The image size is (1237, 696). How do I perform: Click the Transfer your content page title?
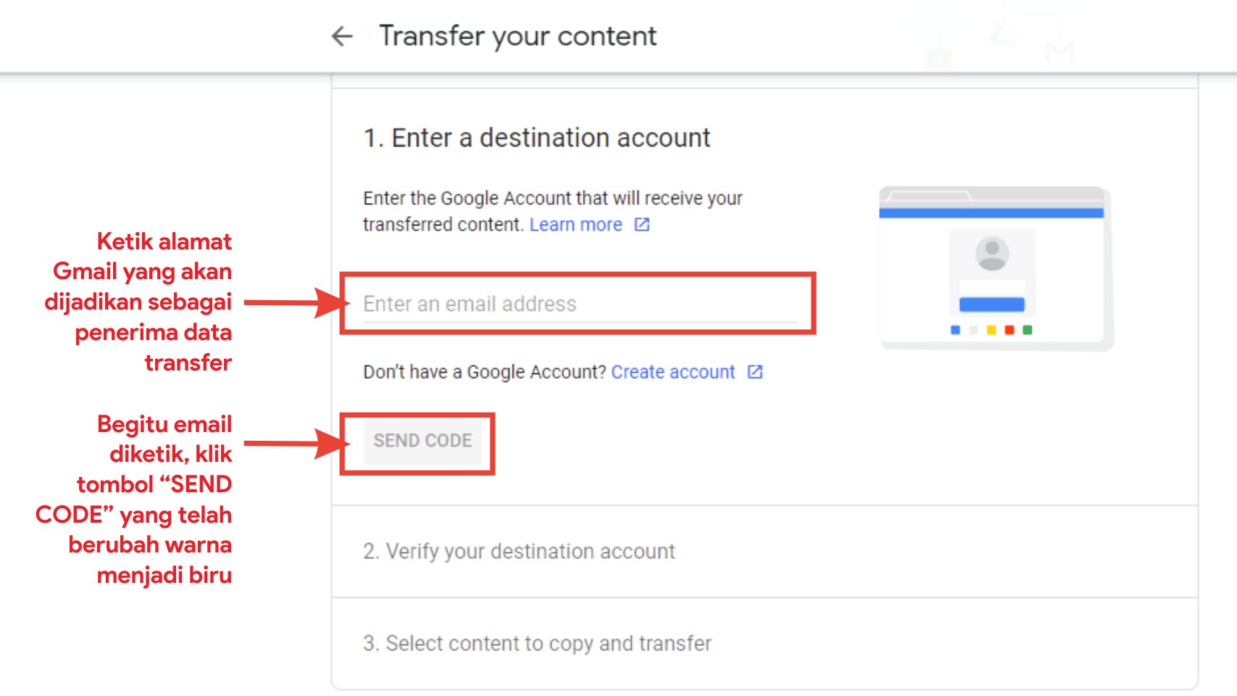pyautogui.click(x=517, y=36)
